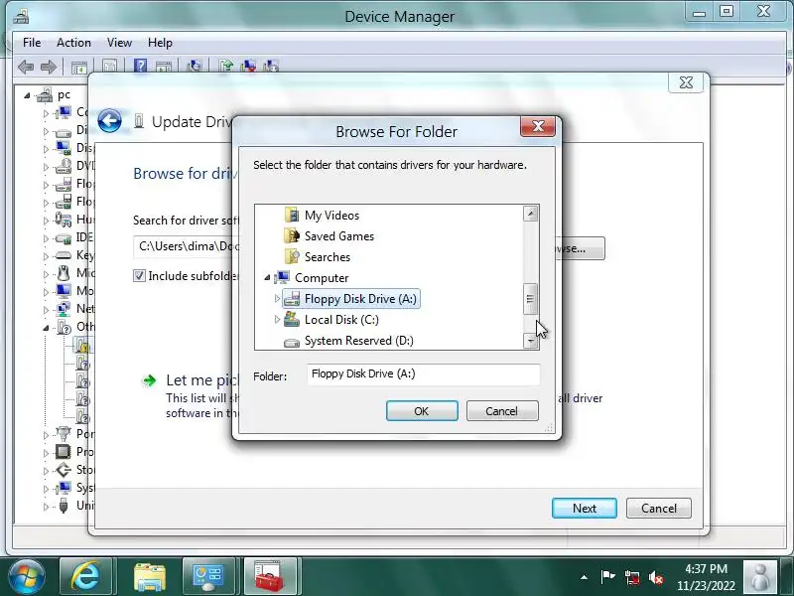Expand Local Disk (C:) in folder tree
794x596 pixels.
point(277,319)
